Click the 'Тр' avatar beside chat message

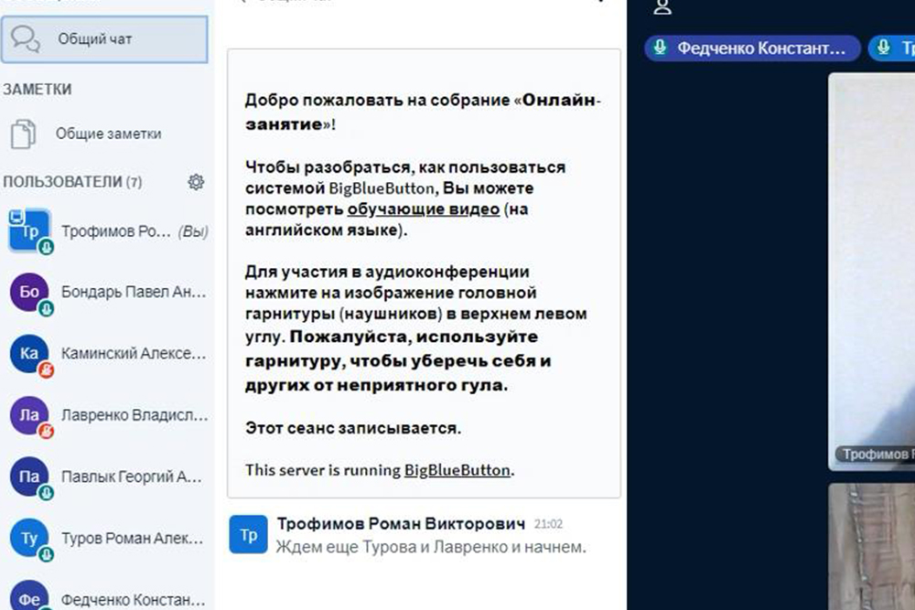point(248,534)
